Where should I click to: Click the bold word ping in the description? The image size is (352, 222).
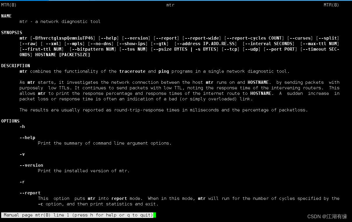pos(163,71)
